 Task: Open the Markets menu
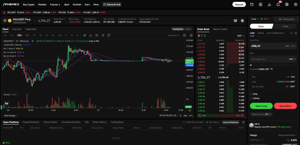[x=42, y=4]
